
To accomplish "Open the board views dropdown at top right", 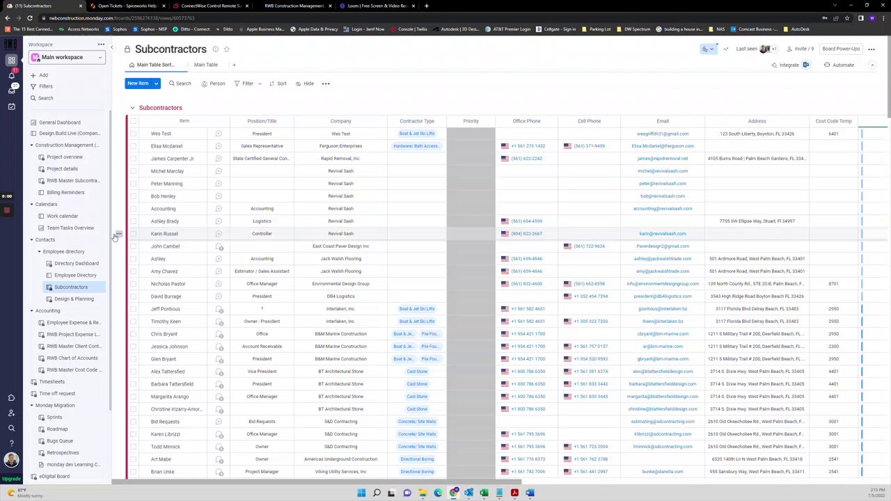I will [x=707, y=49].
